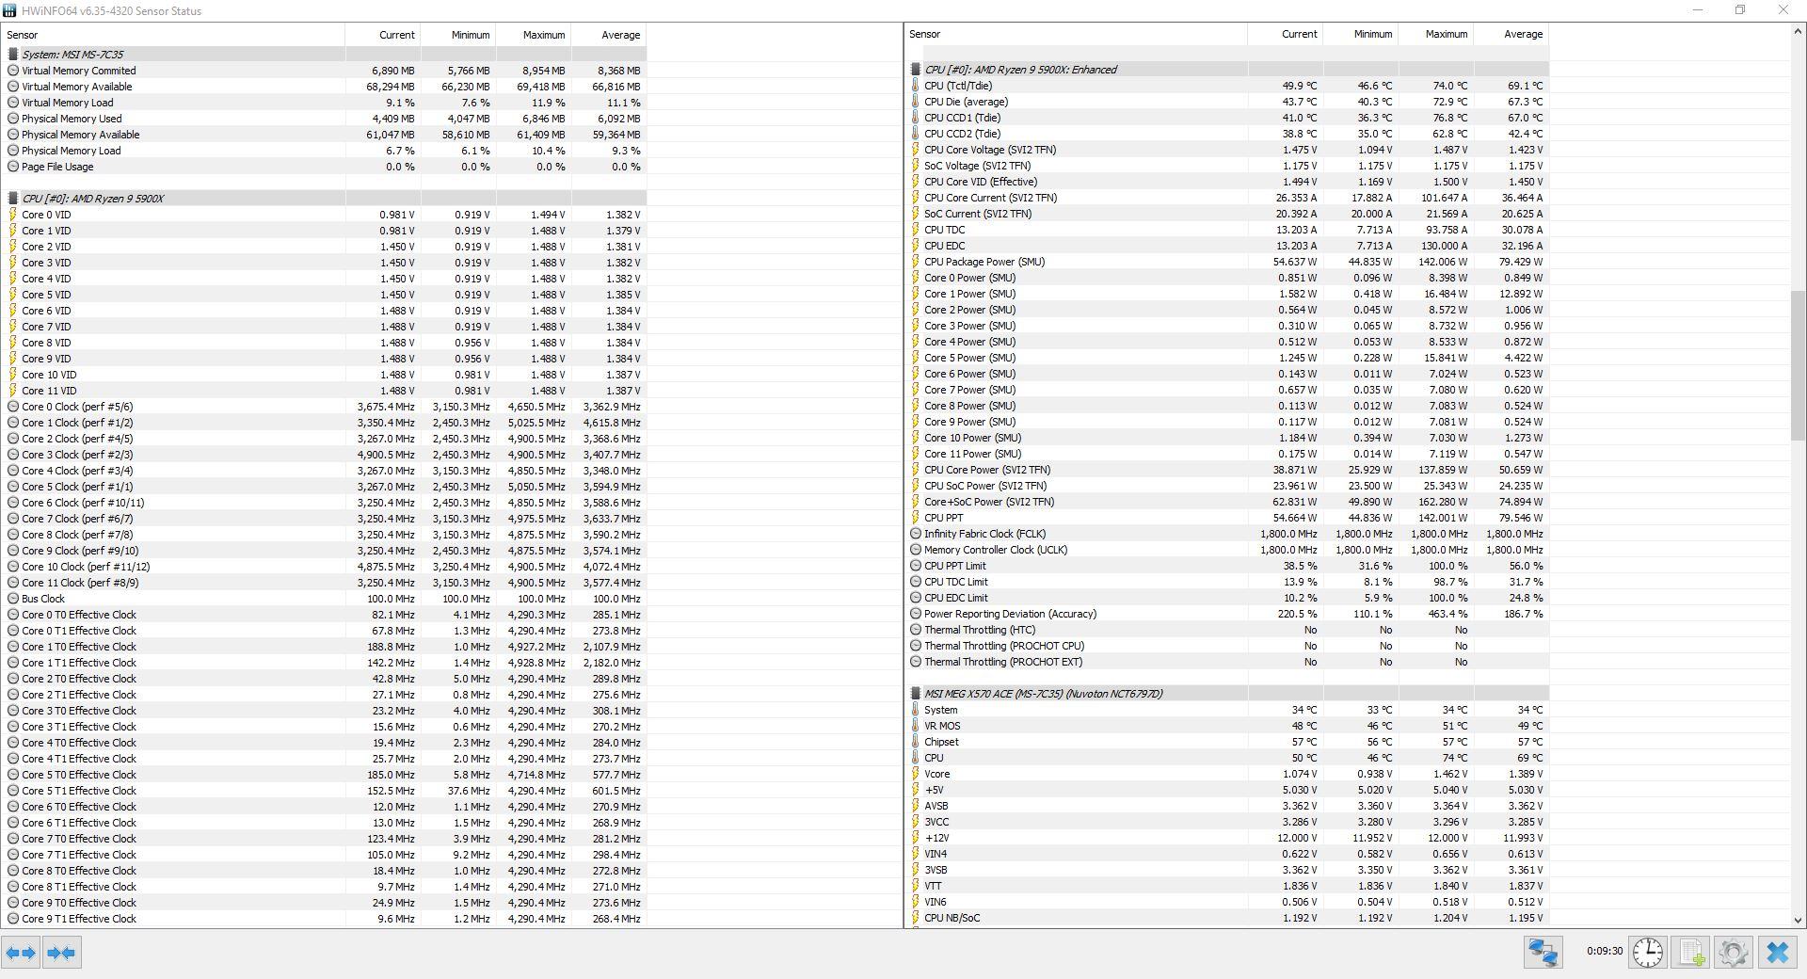Click the left panel Sensor column header
This screenshot has height=979, width=1807.
tap(173, 35)
